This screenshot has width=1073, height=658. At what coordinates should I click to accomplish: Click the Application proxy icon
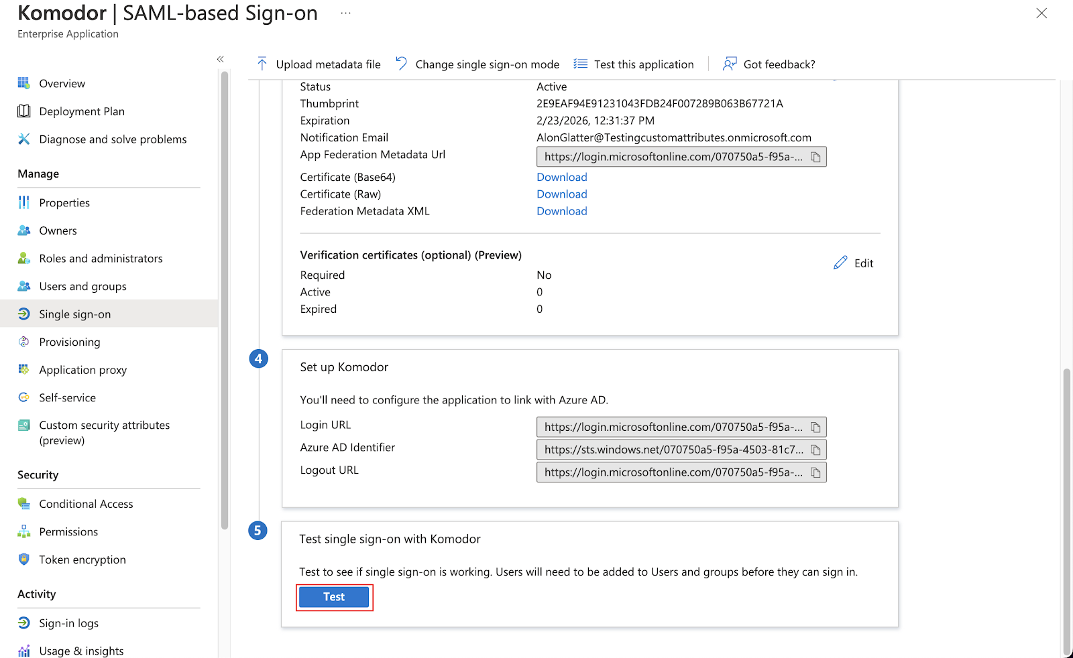coord(23,369)
